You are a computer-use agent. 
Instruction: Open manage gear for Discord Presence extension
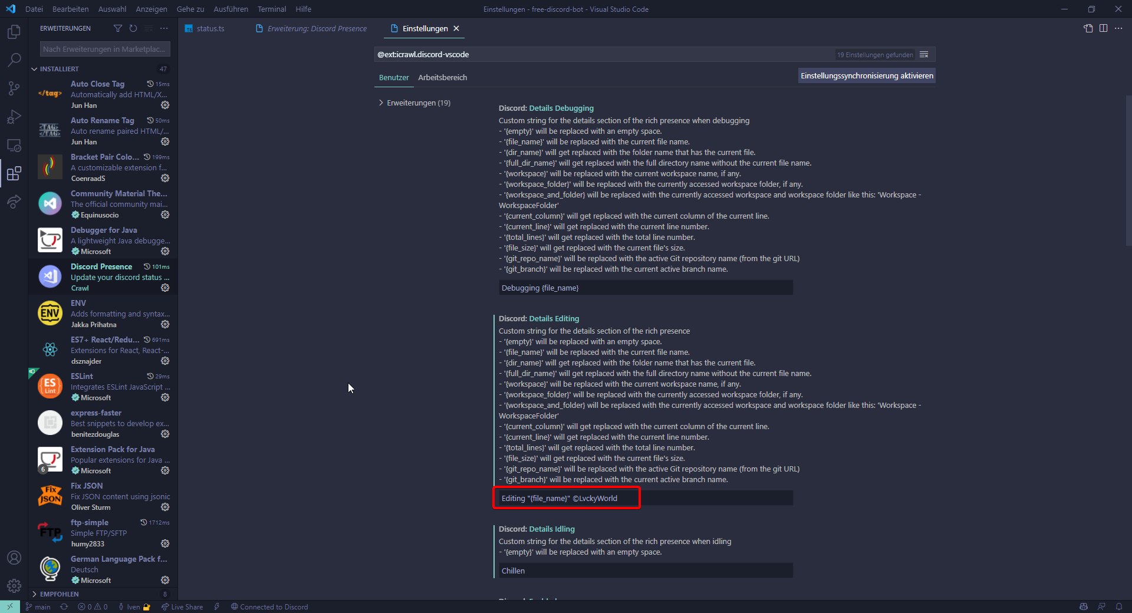[165, 288]
